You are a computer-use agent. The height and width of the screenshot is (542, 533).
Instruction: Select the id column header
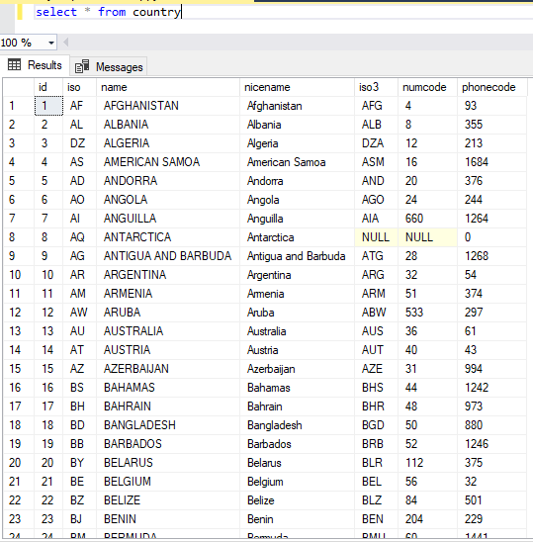(x=48, y=87)
